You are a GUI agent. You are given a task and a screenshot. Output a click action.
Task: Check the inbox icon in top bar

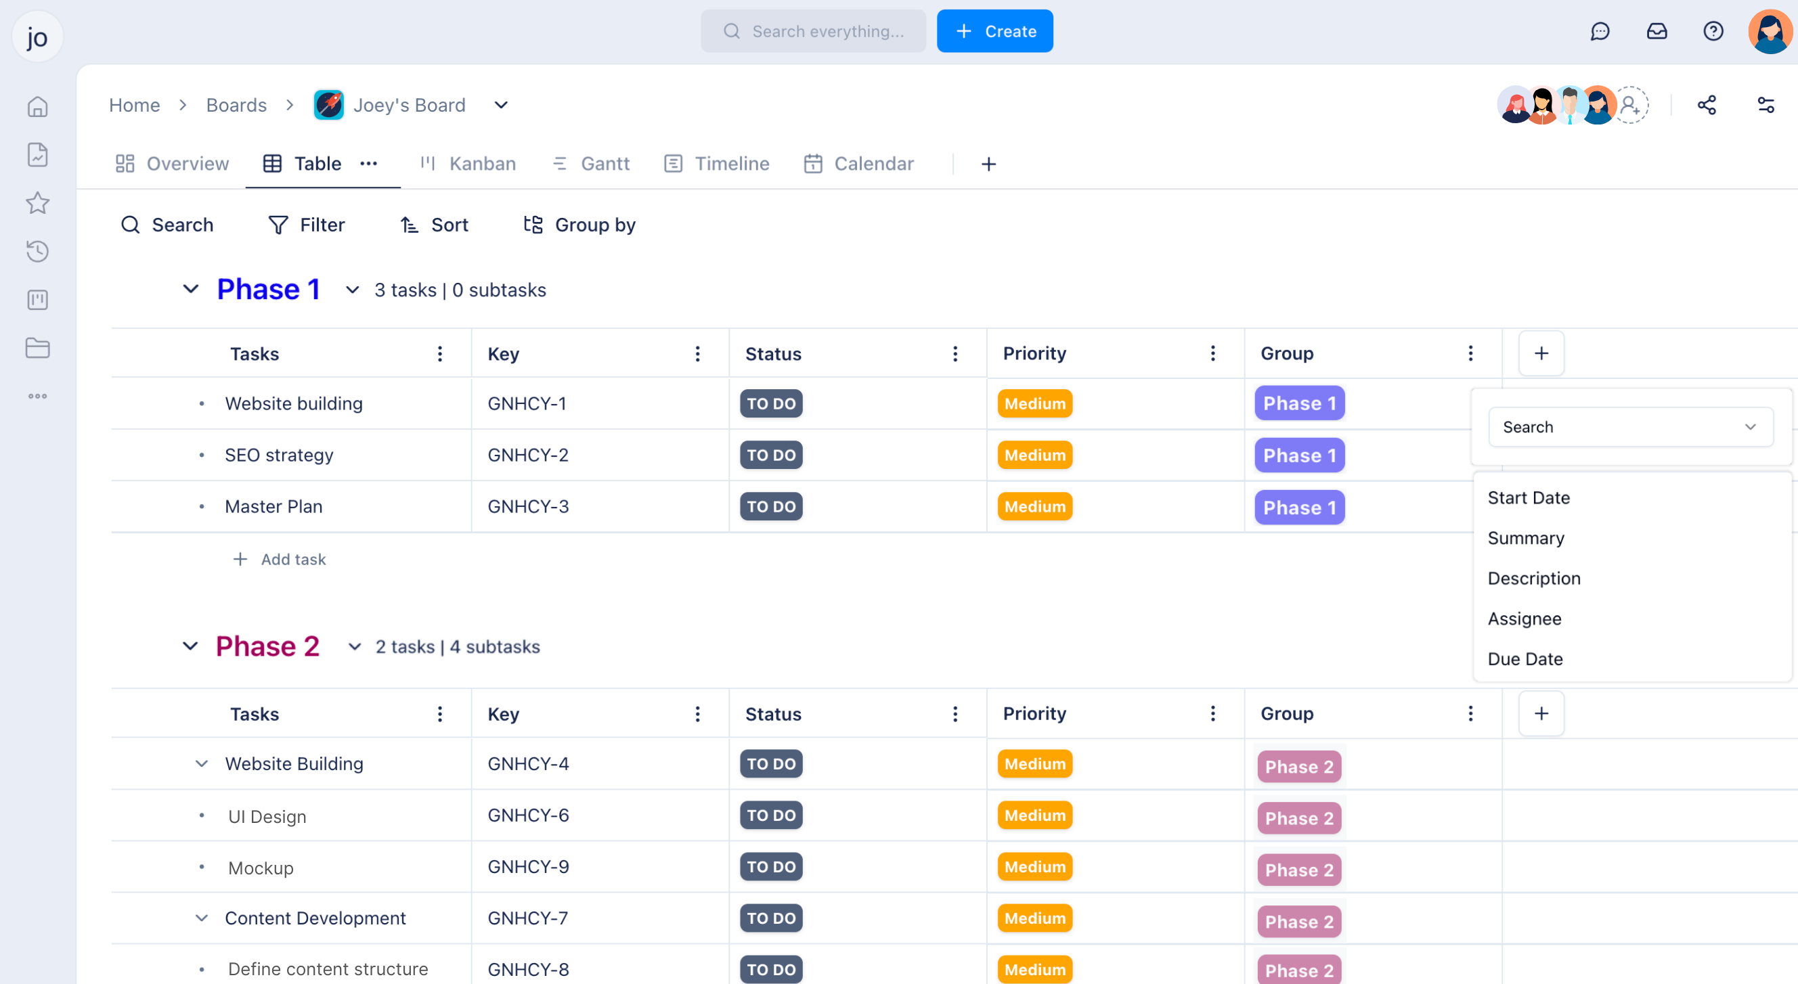click(1658, 30)
